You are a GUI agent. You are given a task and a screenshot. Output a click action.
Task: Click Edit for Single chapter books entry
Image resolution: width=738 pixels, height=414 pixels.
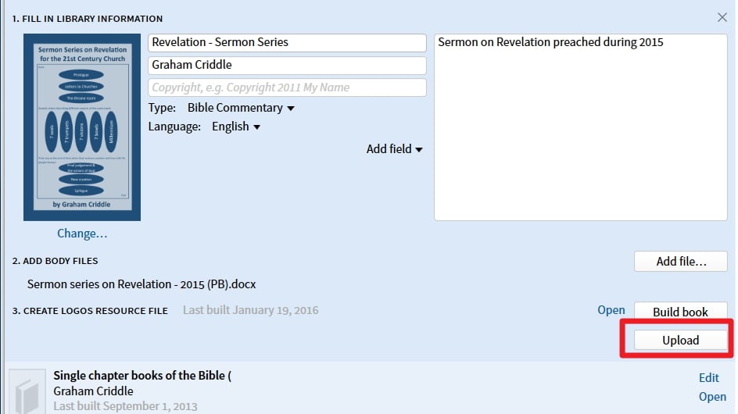[708, 378]
